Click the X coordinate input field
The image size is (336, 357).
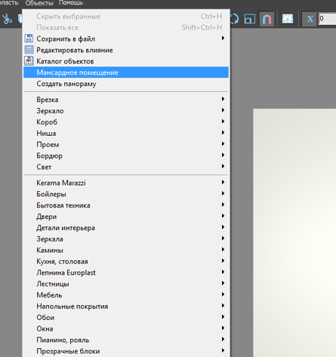[327, 19]
